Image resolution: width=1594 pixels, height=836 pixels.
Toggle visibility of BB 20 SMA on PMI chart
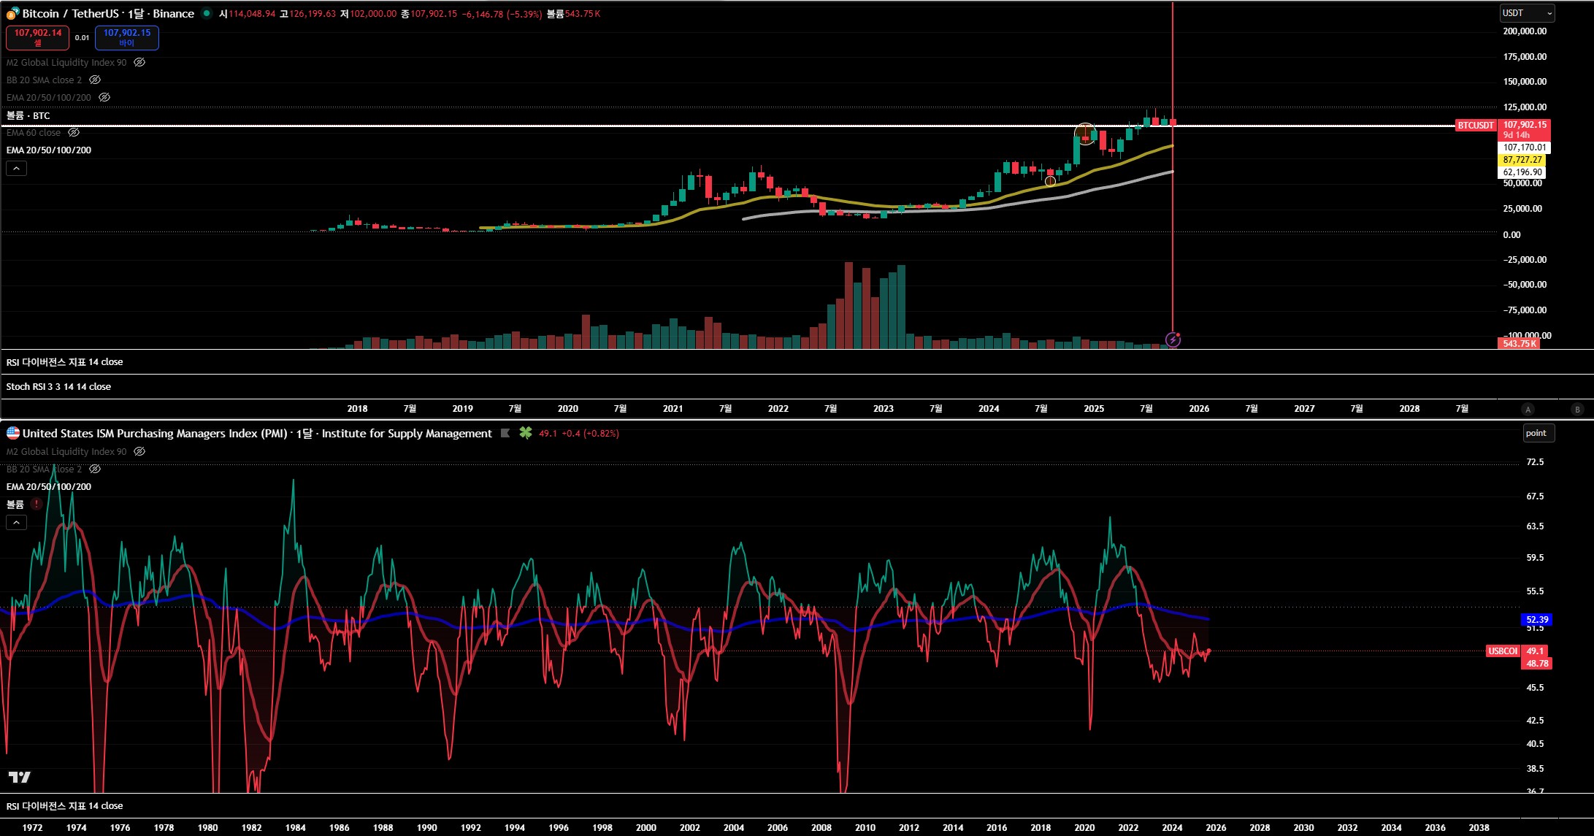pos(95,469)
